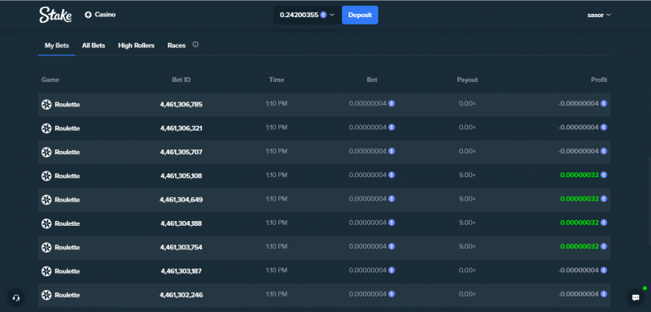Click the Deposit button
Image resolution: width=651 pixels, height=312 pixels.
(x=360, y=15)
